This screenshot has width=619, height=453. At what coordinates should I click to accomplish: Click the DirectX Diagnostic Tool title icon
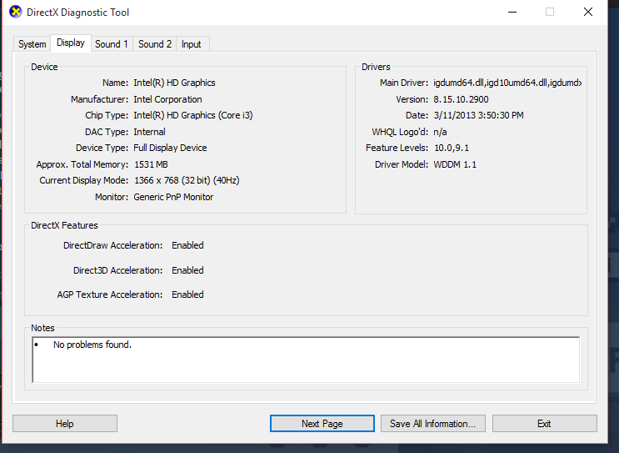[15, 12]
